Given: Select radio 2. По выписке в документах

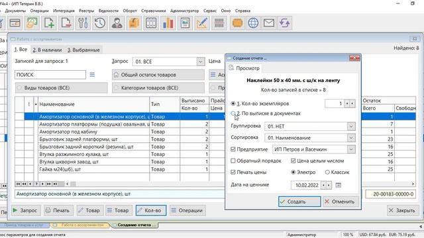Looking at the screenshot, I should pyautogui.click(x=233, y=114).
